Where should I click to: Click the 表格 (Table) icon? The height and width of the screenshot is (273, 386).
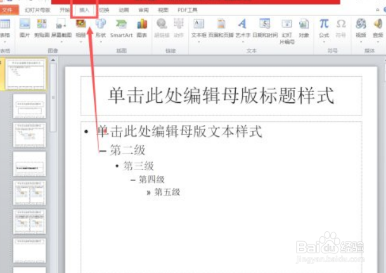tap(5, 24)
